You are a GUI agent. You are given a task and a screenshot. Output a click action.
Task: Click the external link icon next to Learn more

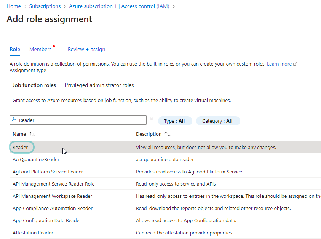click(295, 64)
